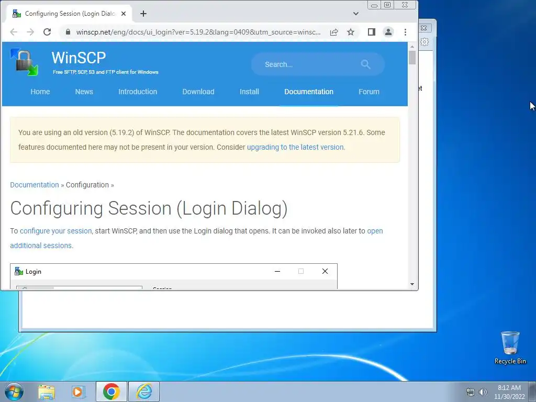Visit the Forum page
Viewport: 536px width, 402px height.
click(x=369, y=92)
